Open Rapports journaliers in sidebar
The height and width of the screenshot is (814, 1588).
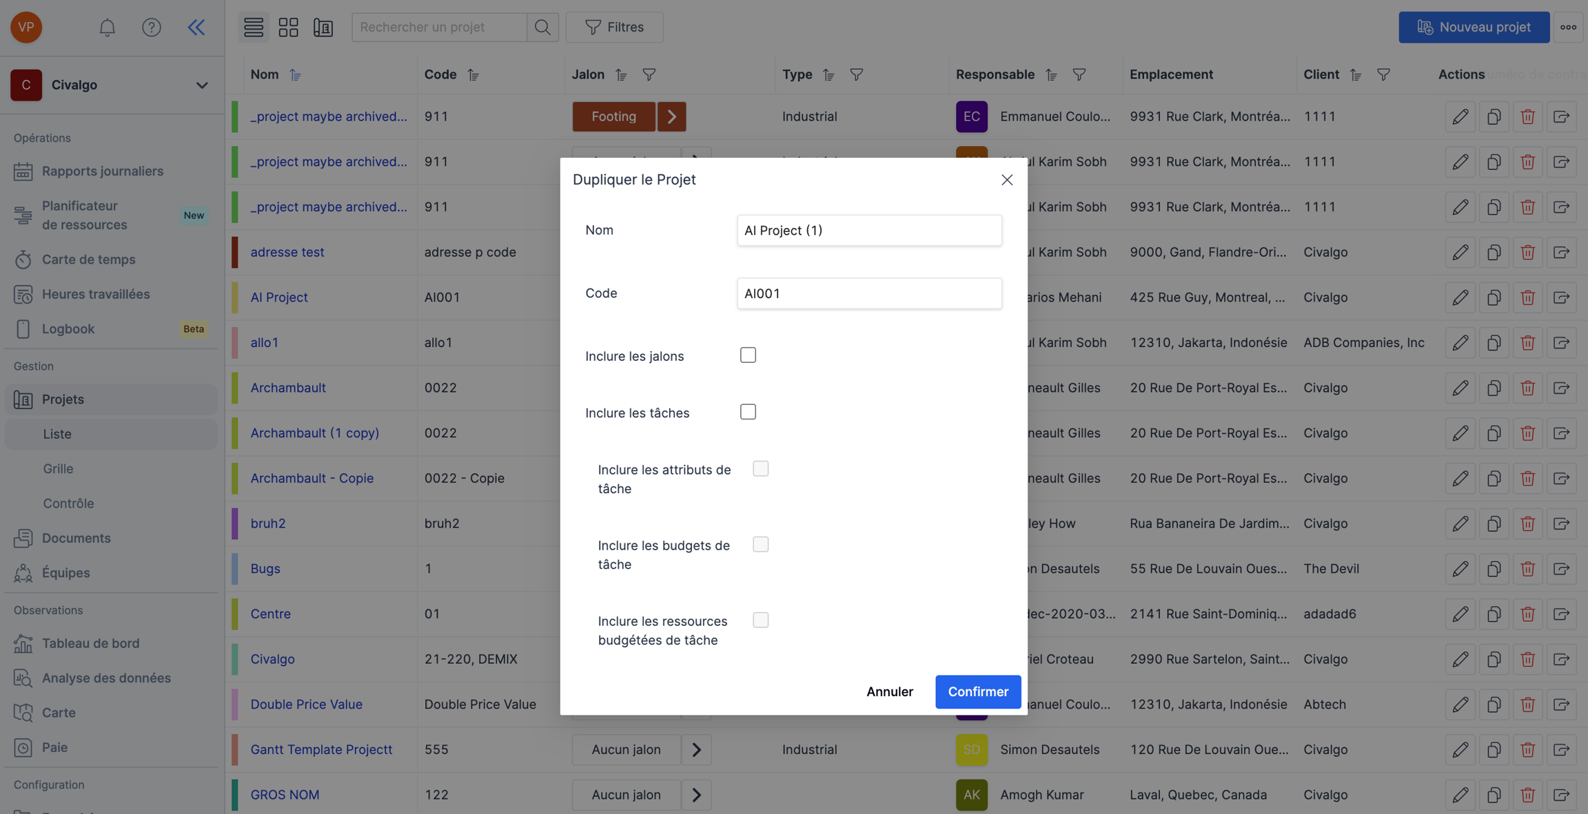[102, 171]
